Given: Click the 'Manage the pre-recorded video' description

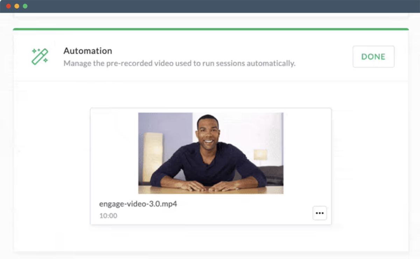Looking at the screenshot, I should tap(179, 63).
